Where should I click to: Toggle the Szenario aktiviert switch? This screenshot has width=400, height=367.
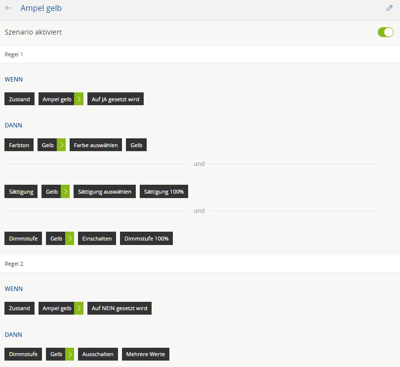pyautogui.click(x=385, y=32)
